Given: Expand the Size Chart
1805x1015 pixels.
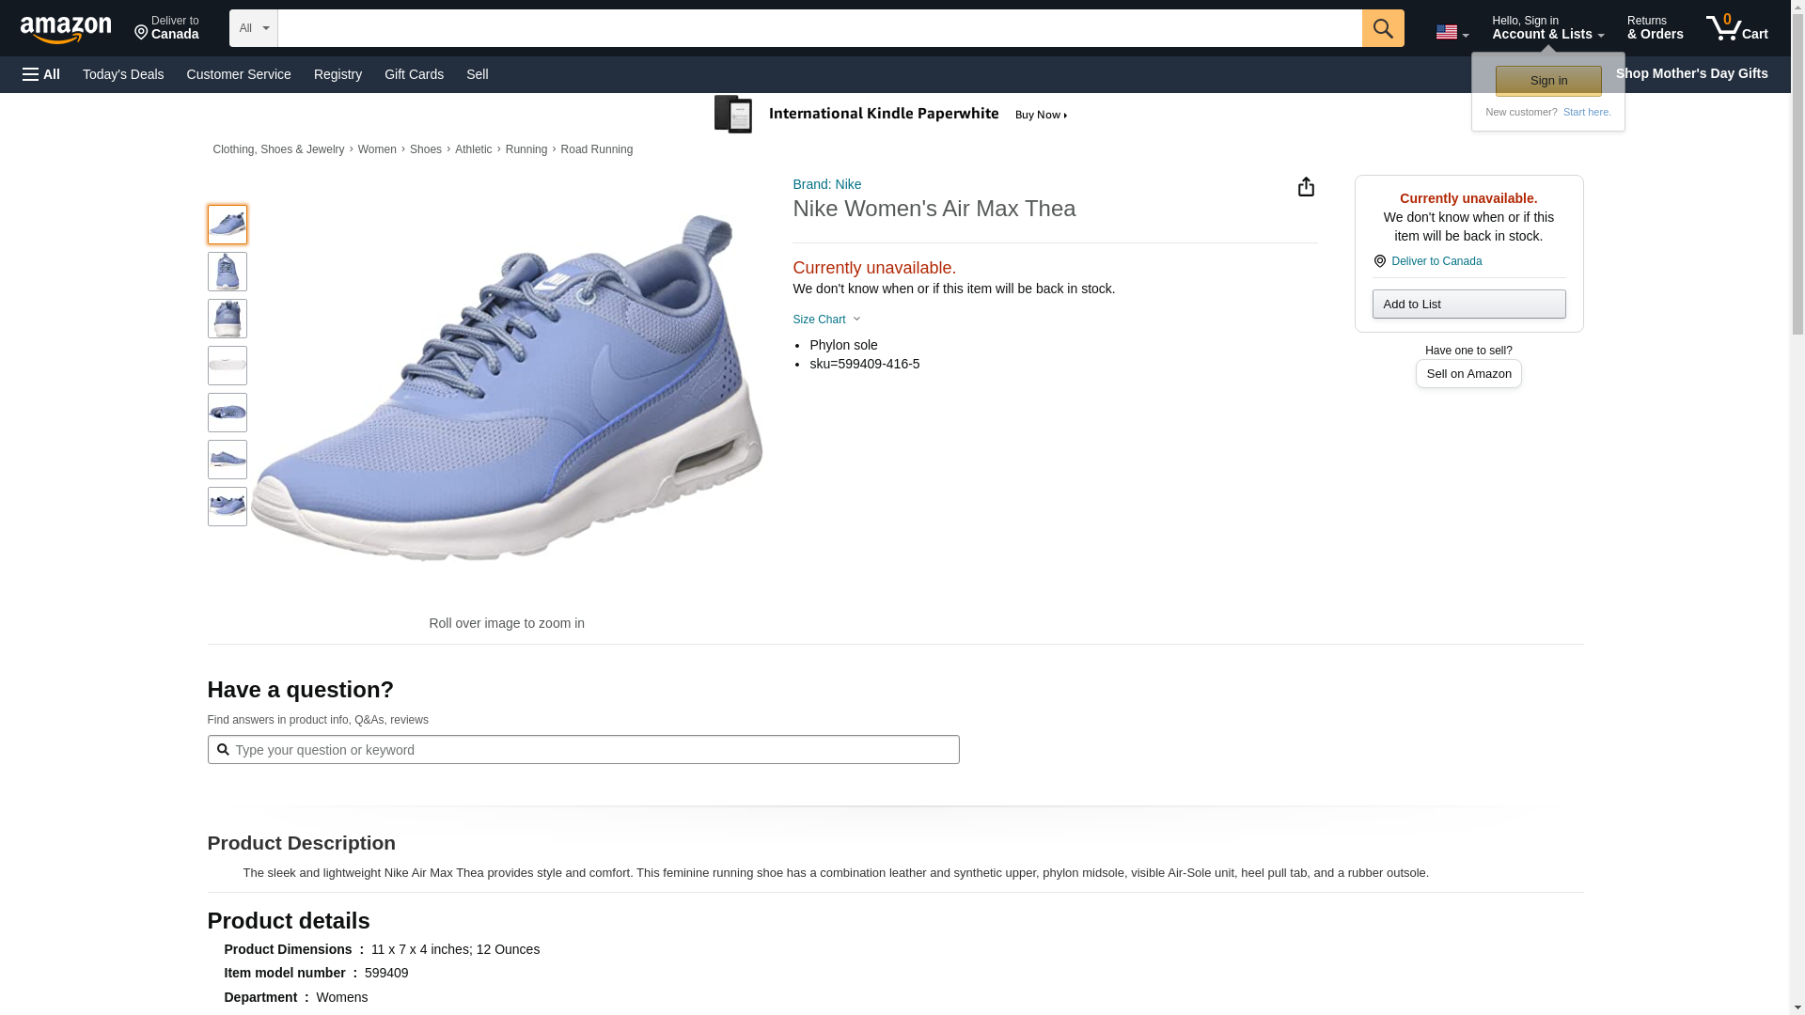Looking at the screenshot, I should (825, 320).
